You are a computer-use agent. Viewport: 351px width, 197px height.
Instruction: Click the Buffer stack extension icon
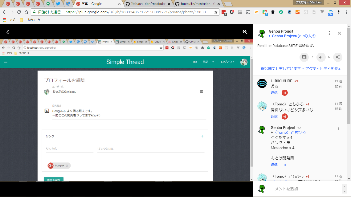pyautogui.click(x=273, y=12)
